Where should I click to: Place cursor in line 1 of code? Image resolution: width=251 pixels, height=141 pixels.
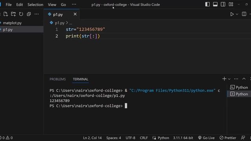point(85,29)
